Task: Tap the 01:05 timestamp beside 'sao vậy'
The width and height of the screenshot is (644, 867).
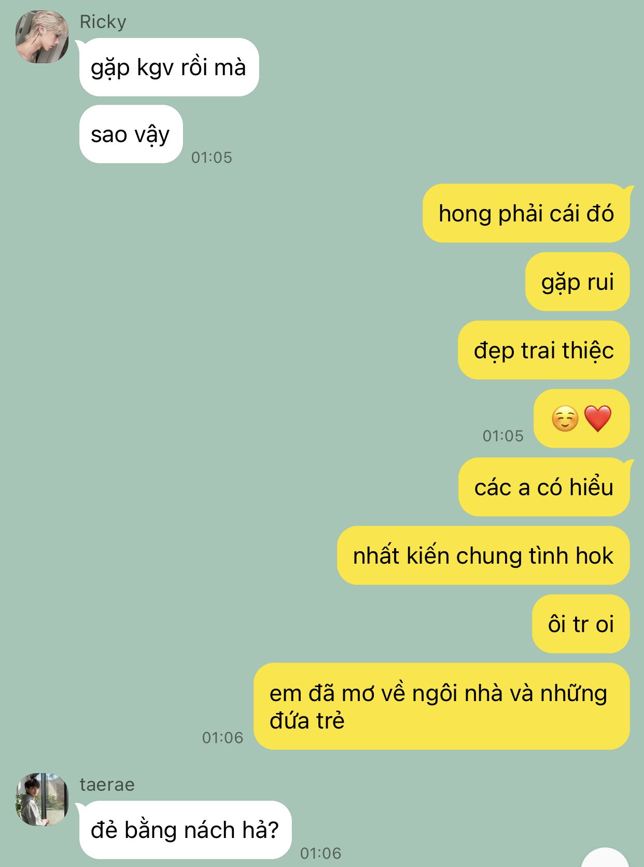Action: tap(212, 157)
